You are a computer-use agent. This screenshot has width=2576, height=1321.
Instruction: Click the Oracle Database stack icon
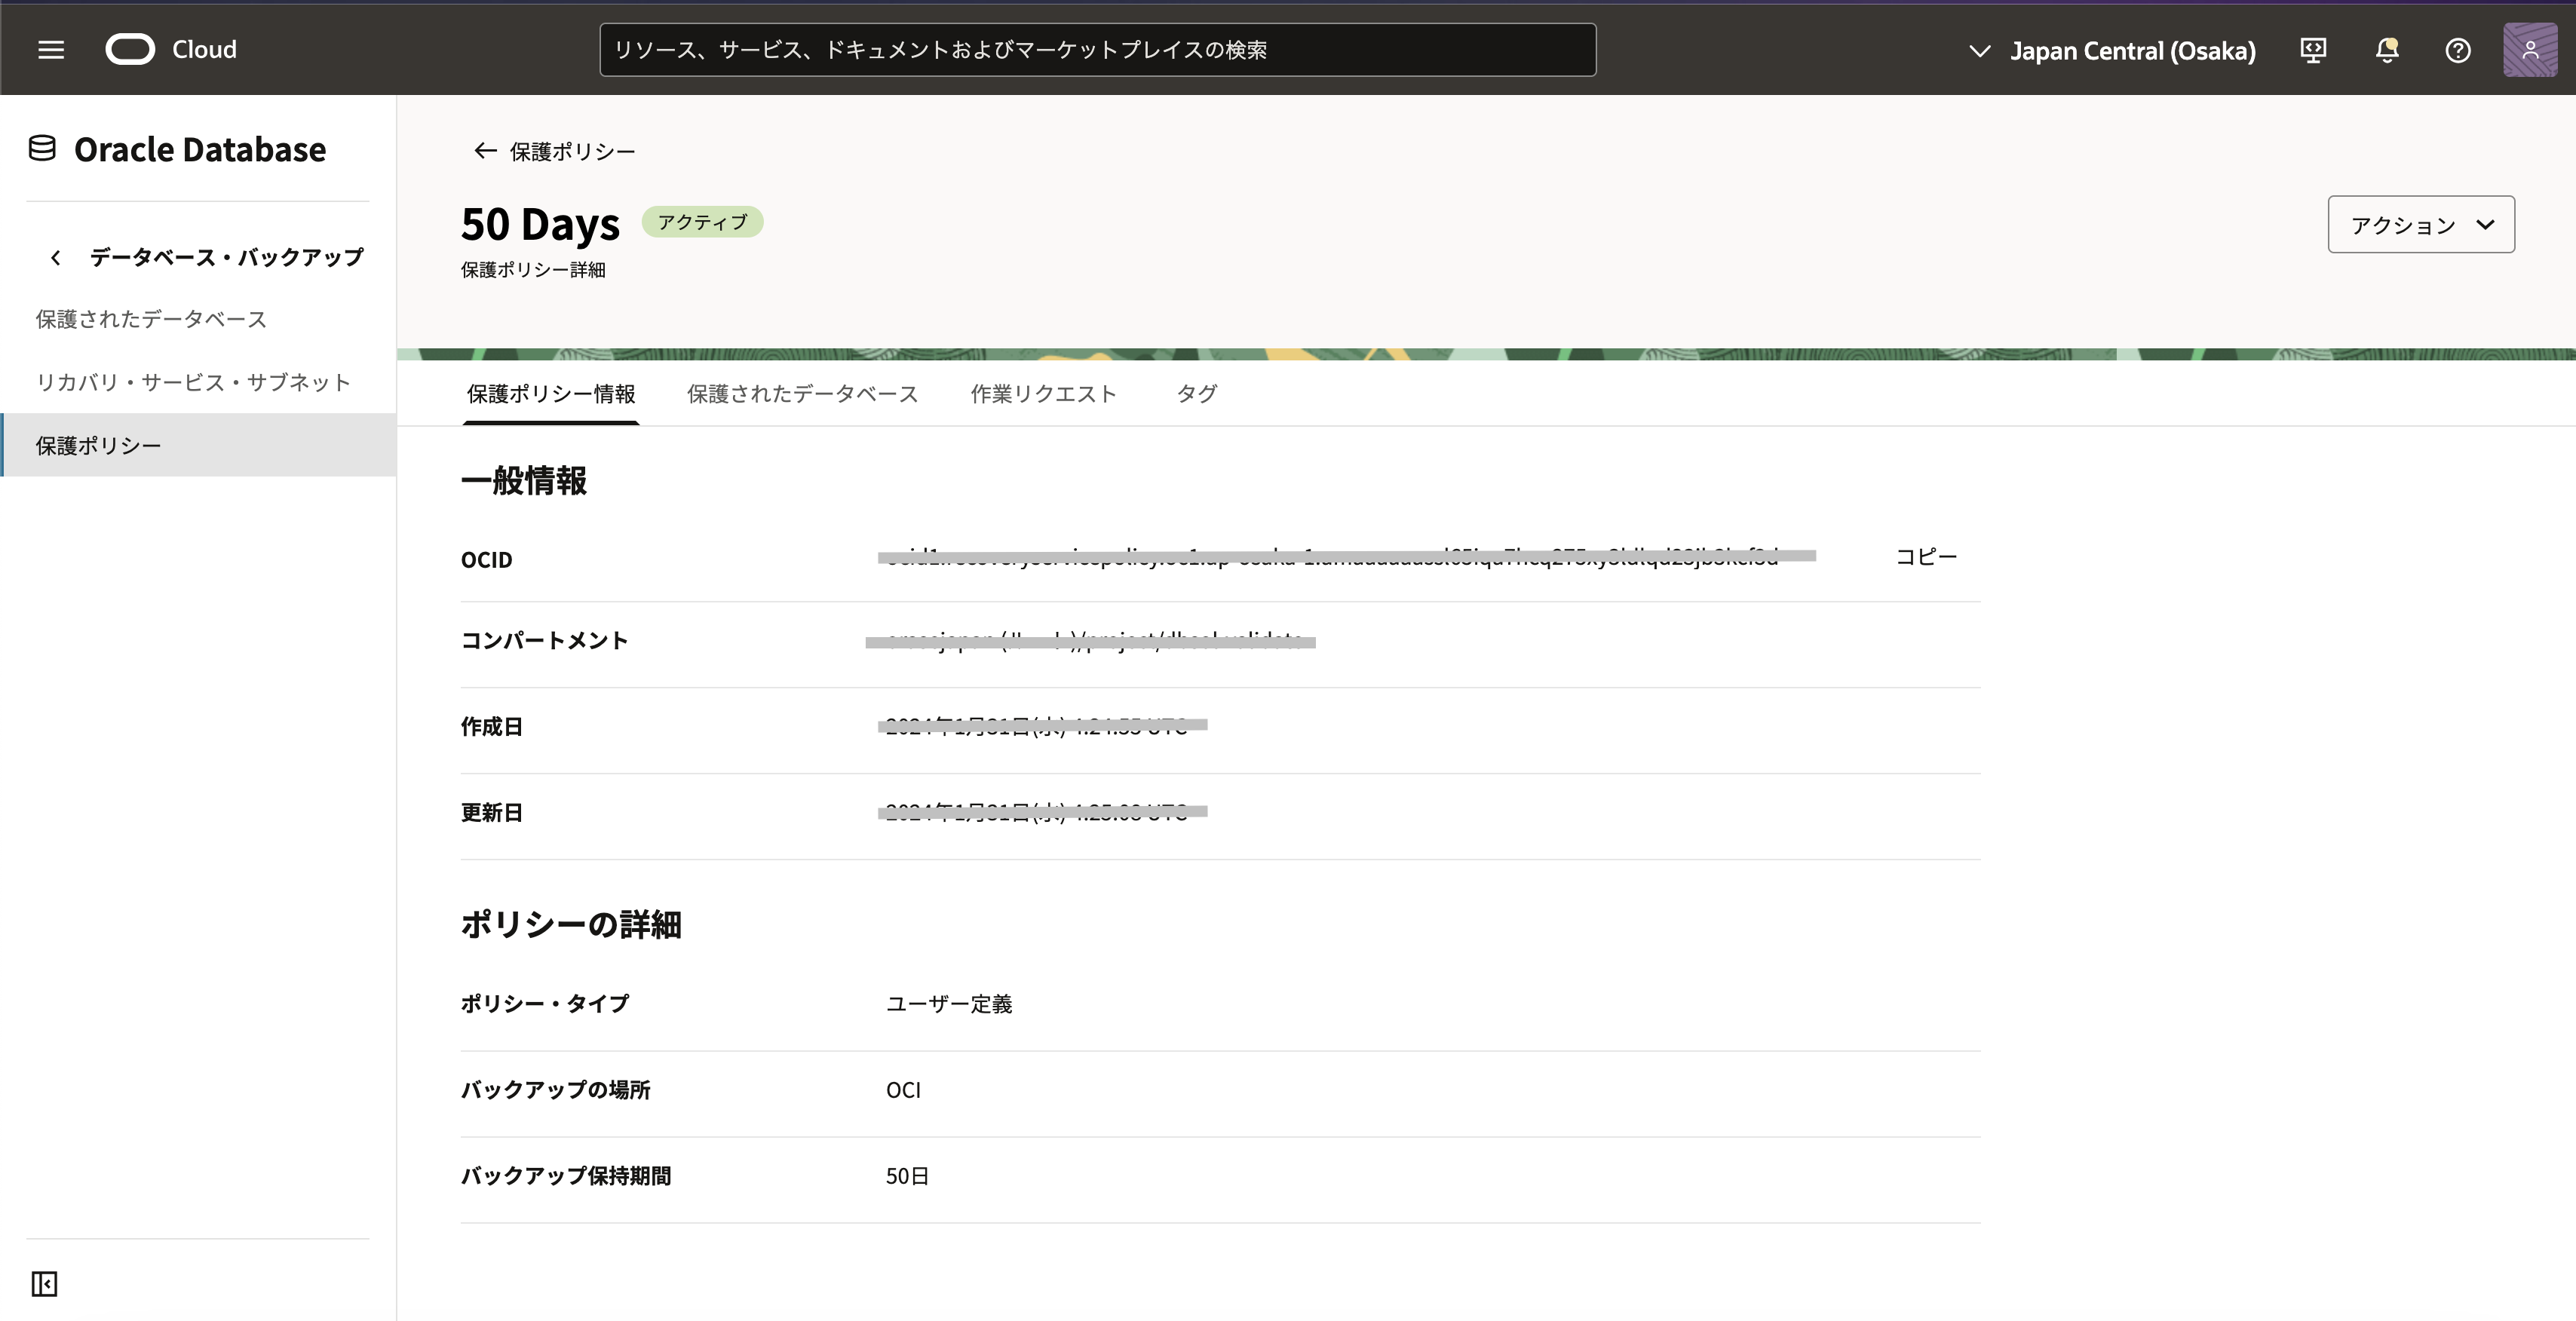click(42, 149)
